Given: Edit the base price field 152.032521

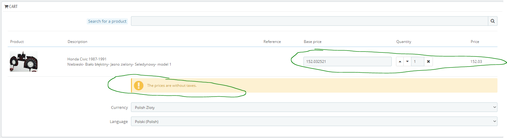Looking at the screenshot, I should click(347, 62).
